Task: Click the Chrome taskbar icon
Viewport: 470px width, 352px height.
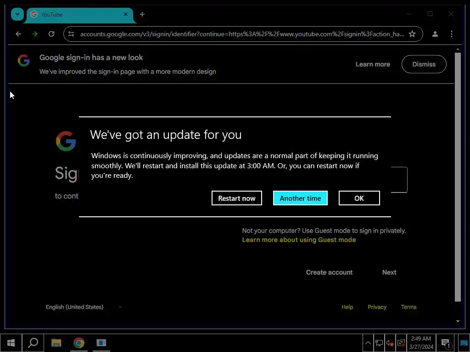Action: click(x=79, y=343)
